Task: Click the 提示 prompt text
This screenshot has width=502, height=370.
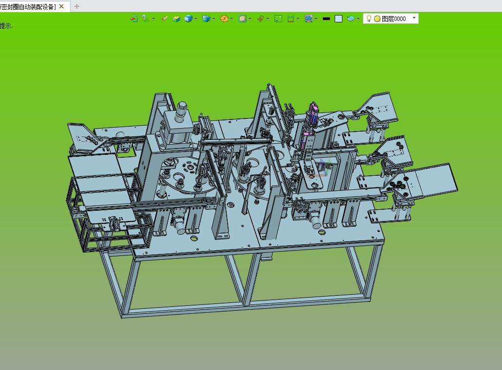Action: [x=6, y=26]
